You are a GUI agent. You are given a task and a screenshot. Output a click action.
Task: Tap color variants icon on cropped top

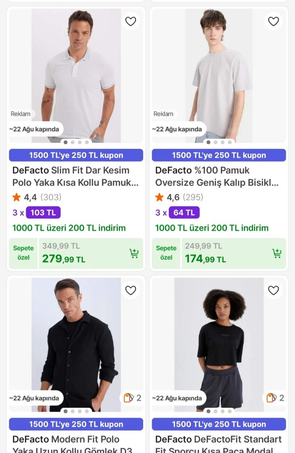(x=272, y=398)
